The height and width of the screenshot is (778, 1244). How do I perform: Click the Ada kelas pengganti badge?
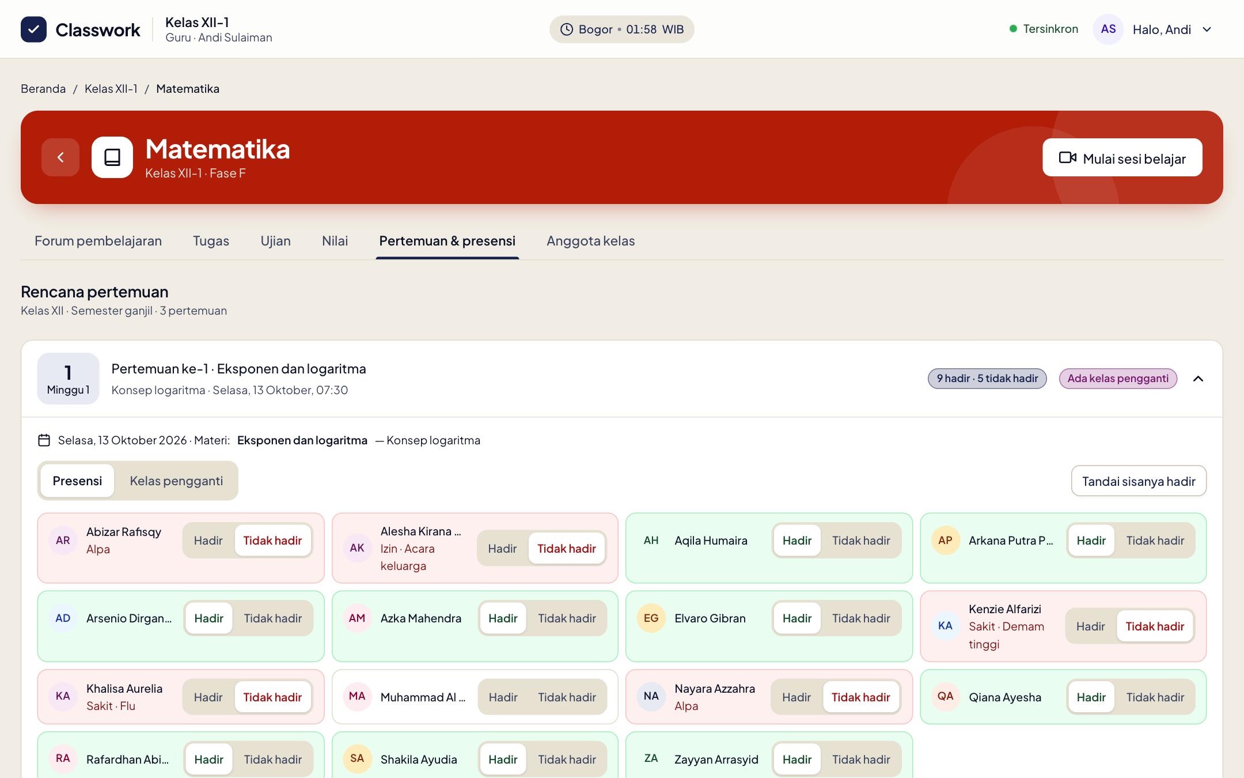pos(1118,379)
